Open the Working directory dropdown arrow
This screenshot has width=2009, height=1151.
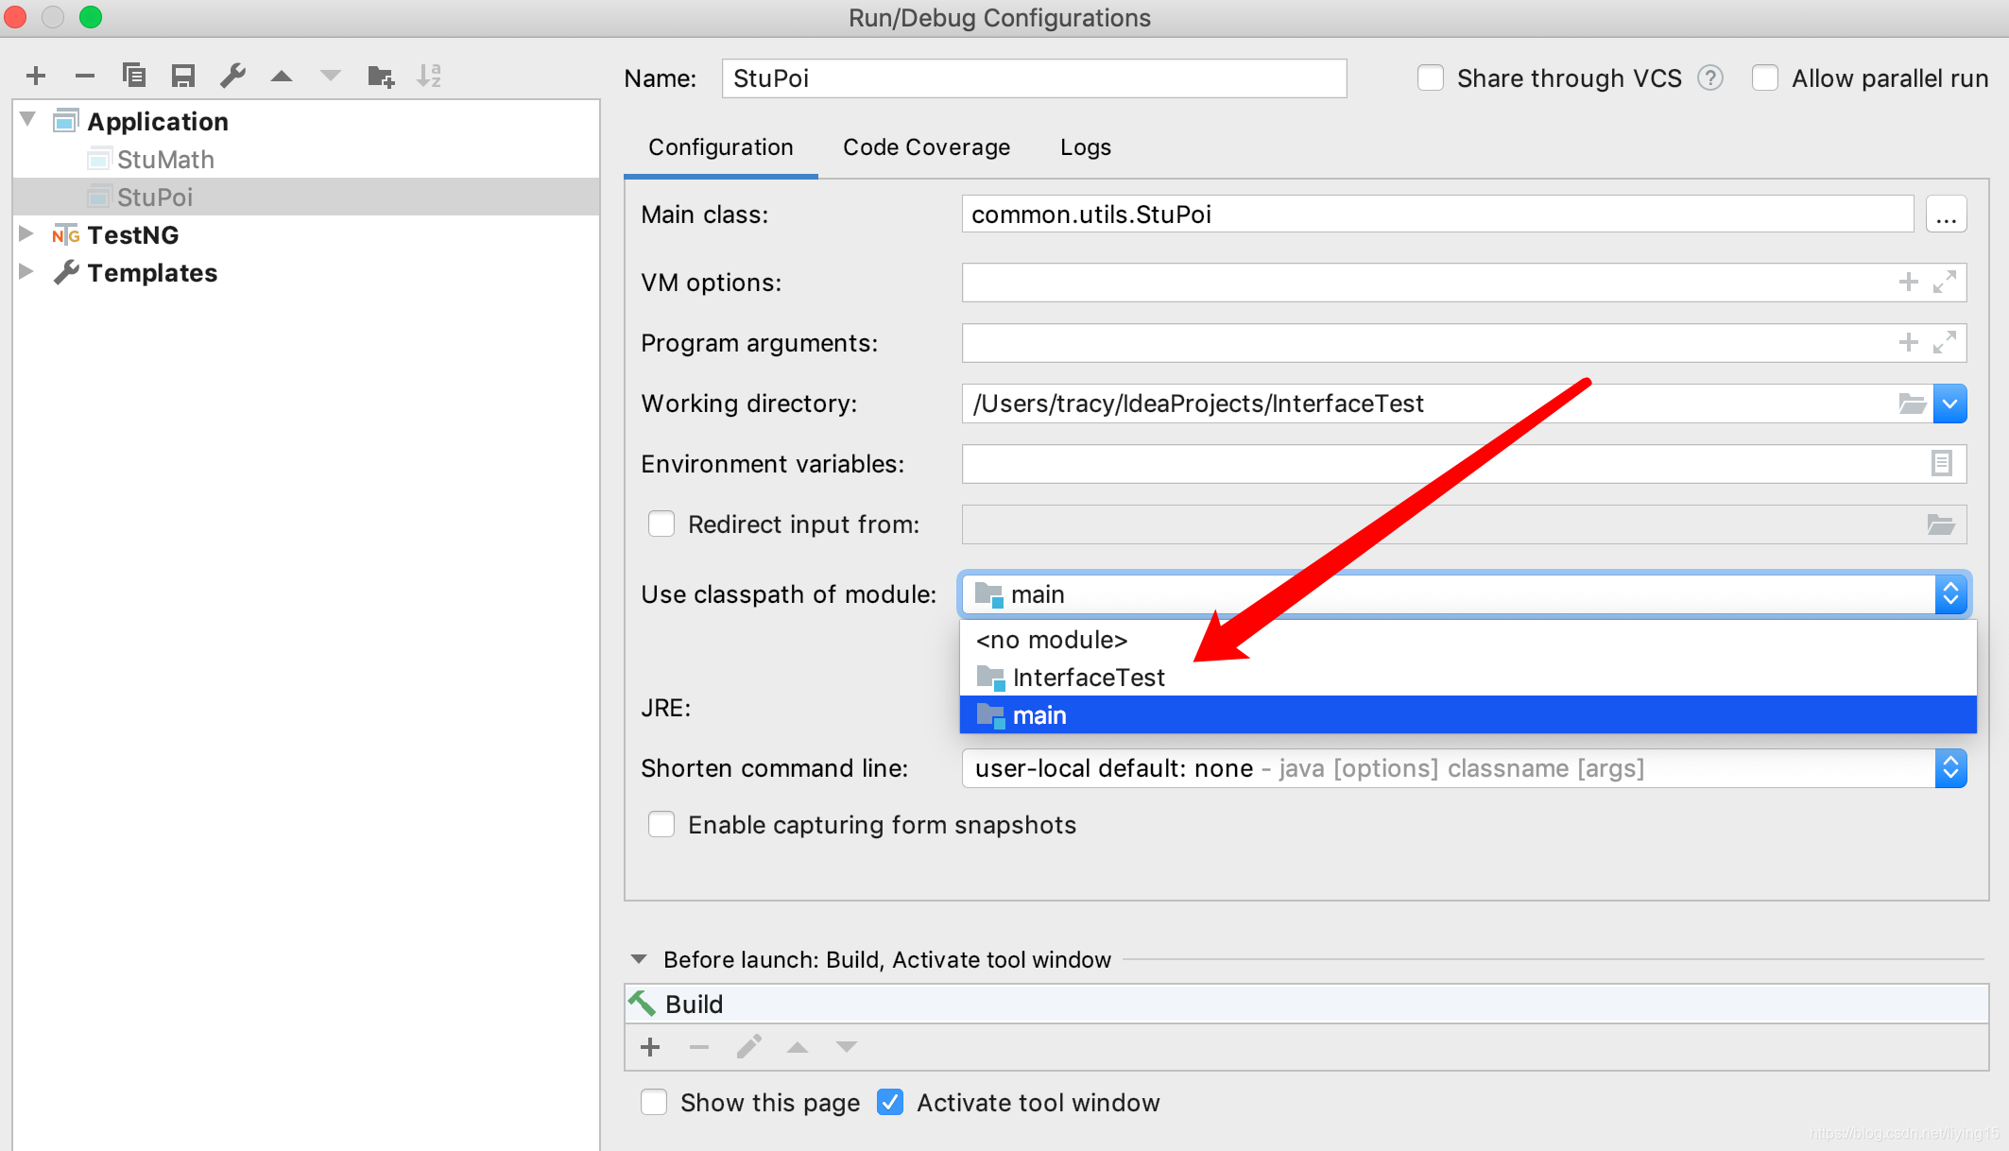pyautogui.click(x=1950, y=404)
